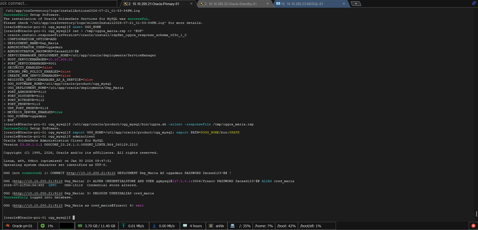Screen dimensions: 478x230
Task: Click the CPU usage chip icon
Action: 43,226
